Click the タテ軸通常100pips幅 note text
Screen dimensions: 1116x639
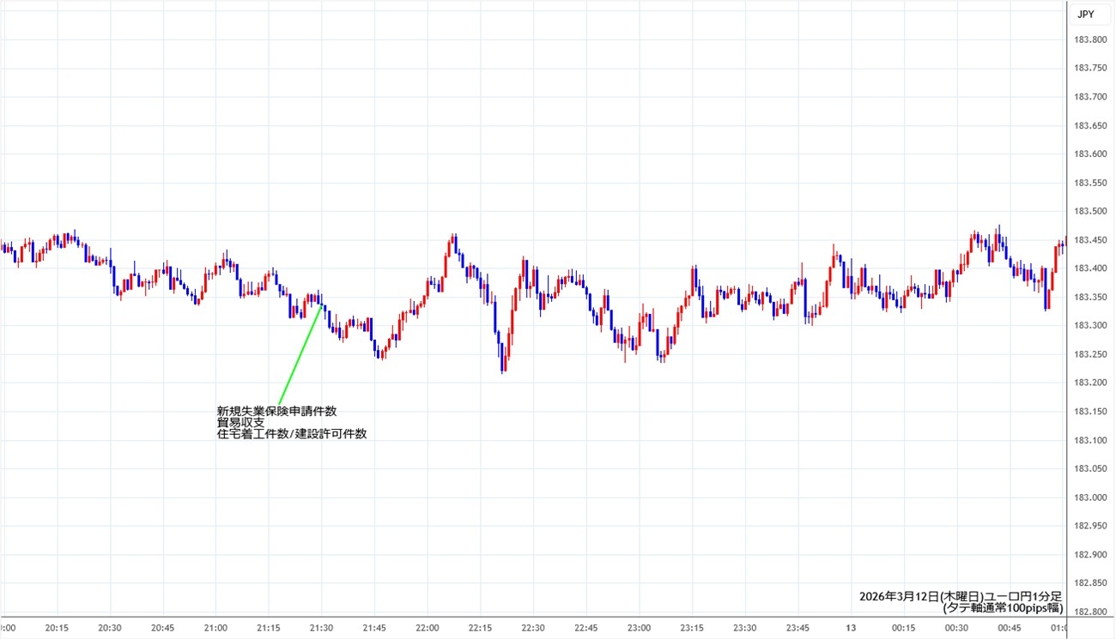[1002, 608]
